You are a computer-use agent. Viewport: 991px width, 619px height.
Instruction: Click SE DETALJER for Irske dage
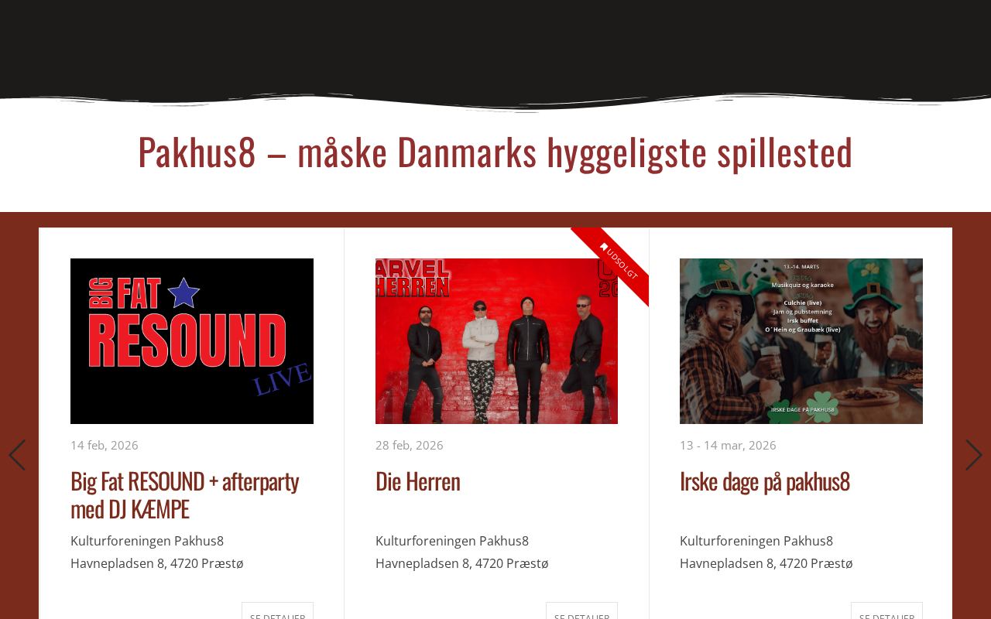click(x=886, y=611)
